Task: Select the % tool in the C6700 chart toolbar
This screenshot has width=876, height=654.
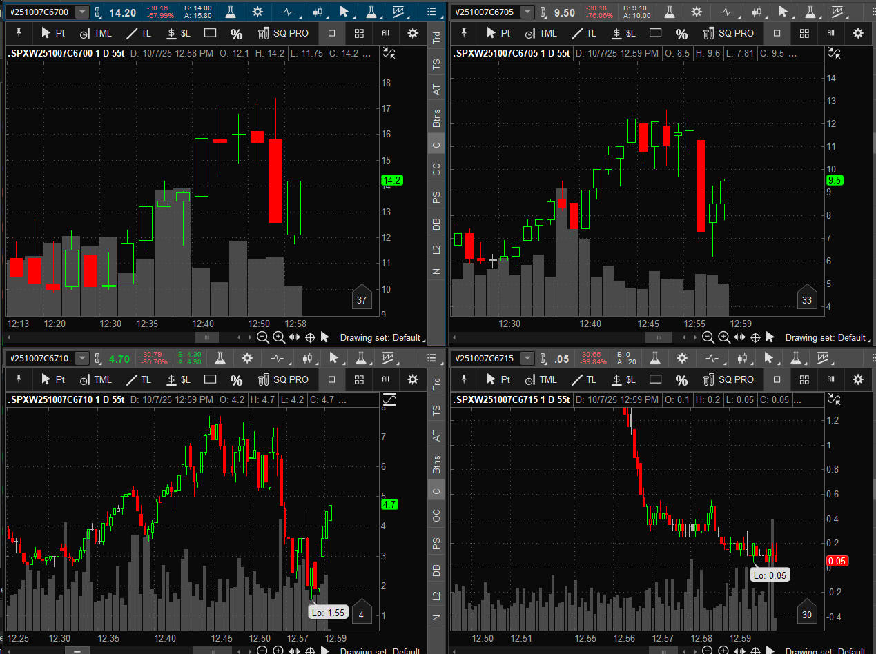Action: click(236, 34)
